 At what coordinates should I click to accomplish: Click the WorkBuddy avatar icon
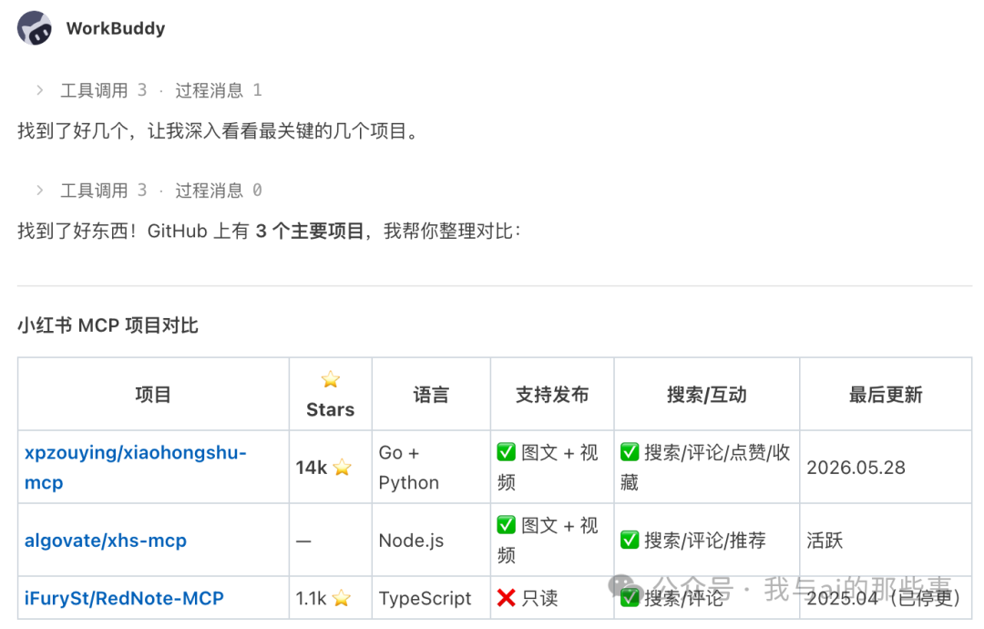(35, 28)
